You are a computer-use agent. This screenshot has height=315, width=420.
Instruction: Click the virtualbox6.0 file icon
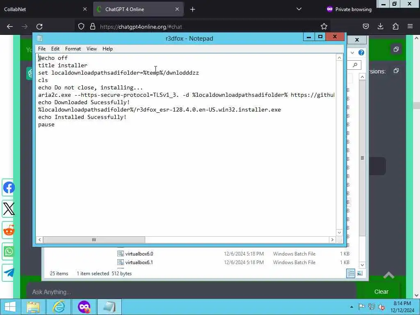coord(121,253)
